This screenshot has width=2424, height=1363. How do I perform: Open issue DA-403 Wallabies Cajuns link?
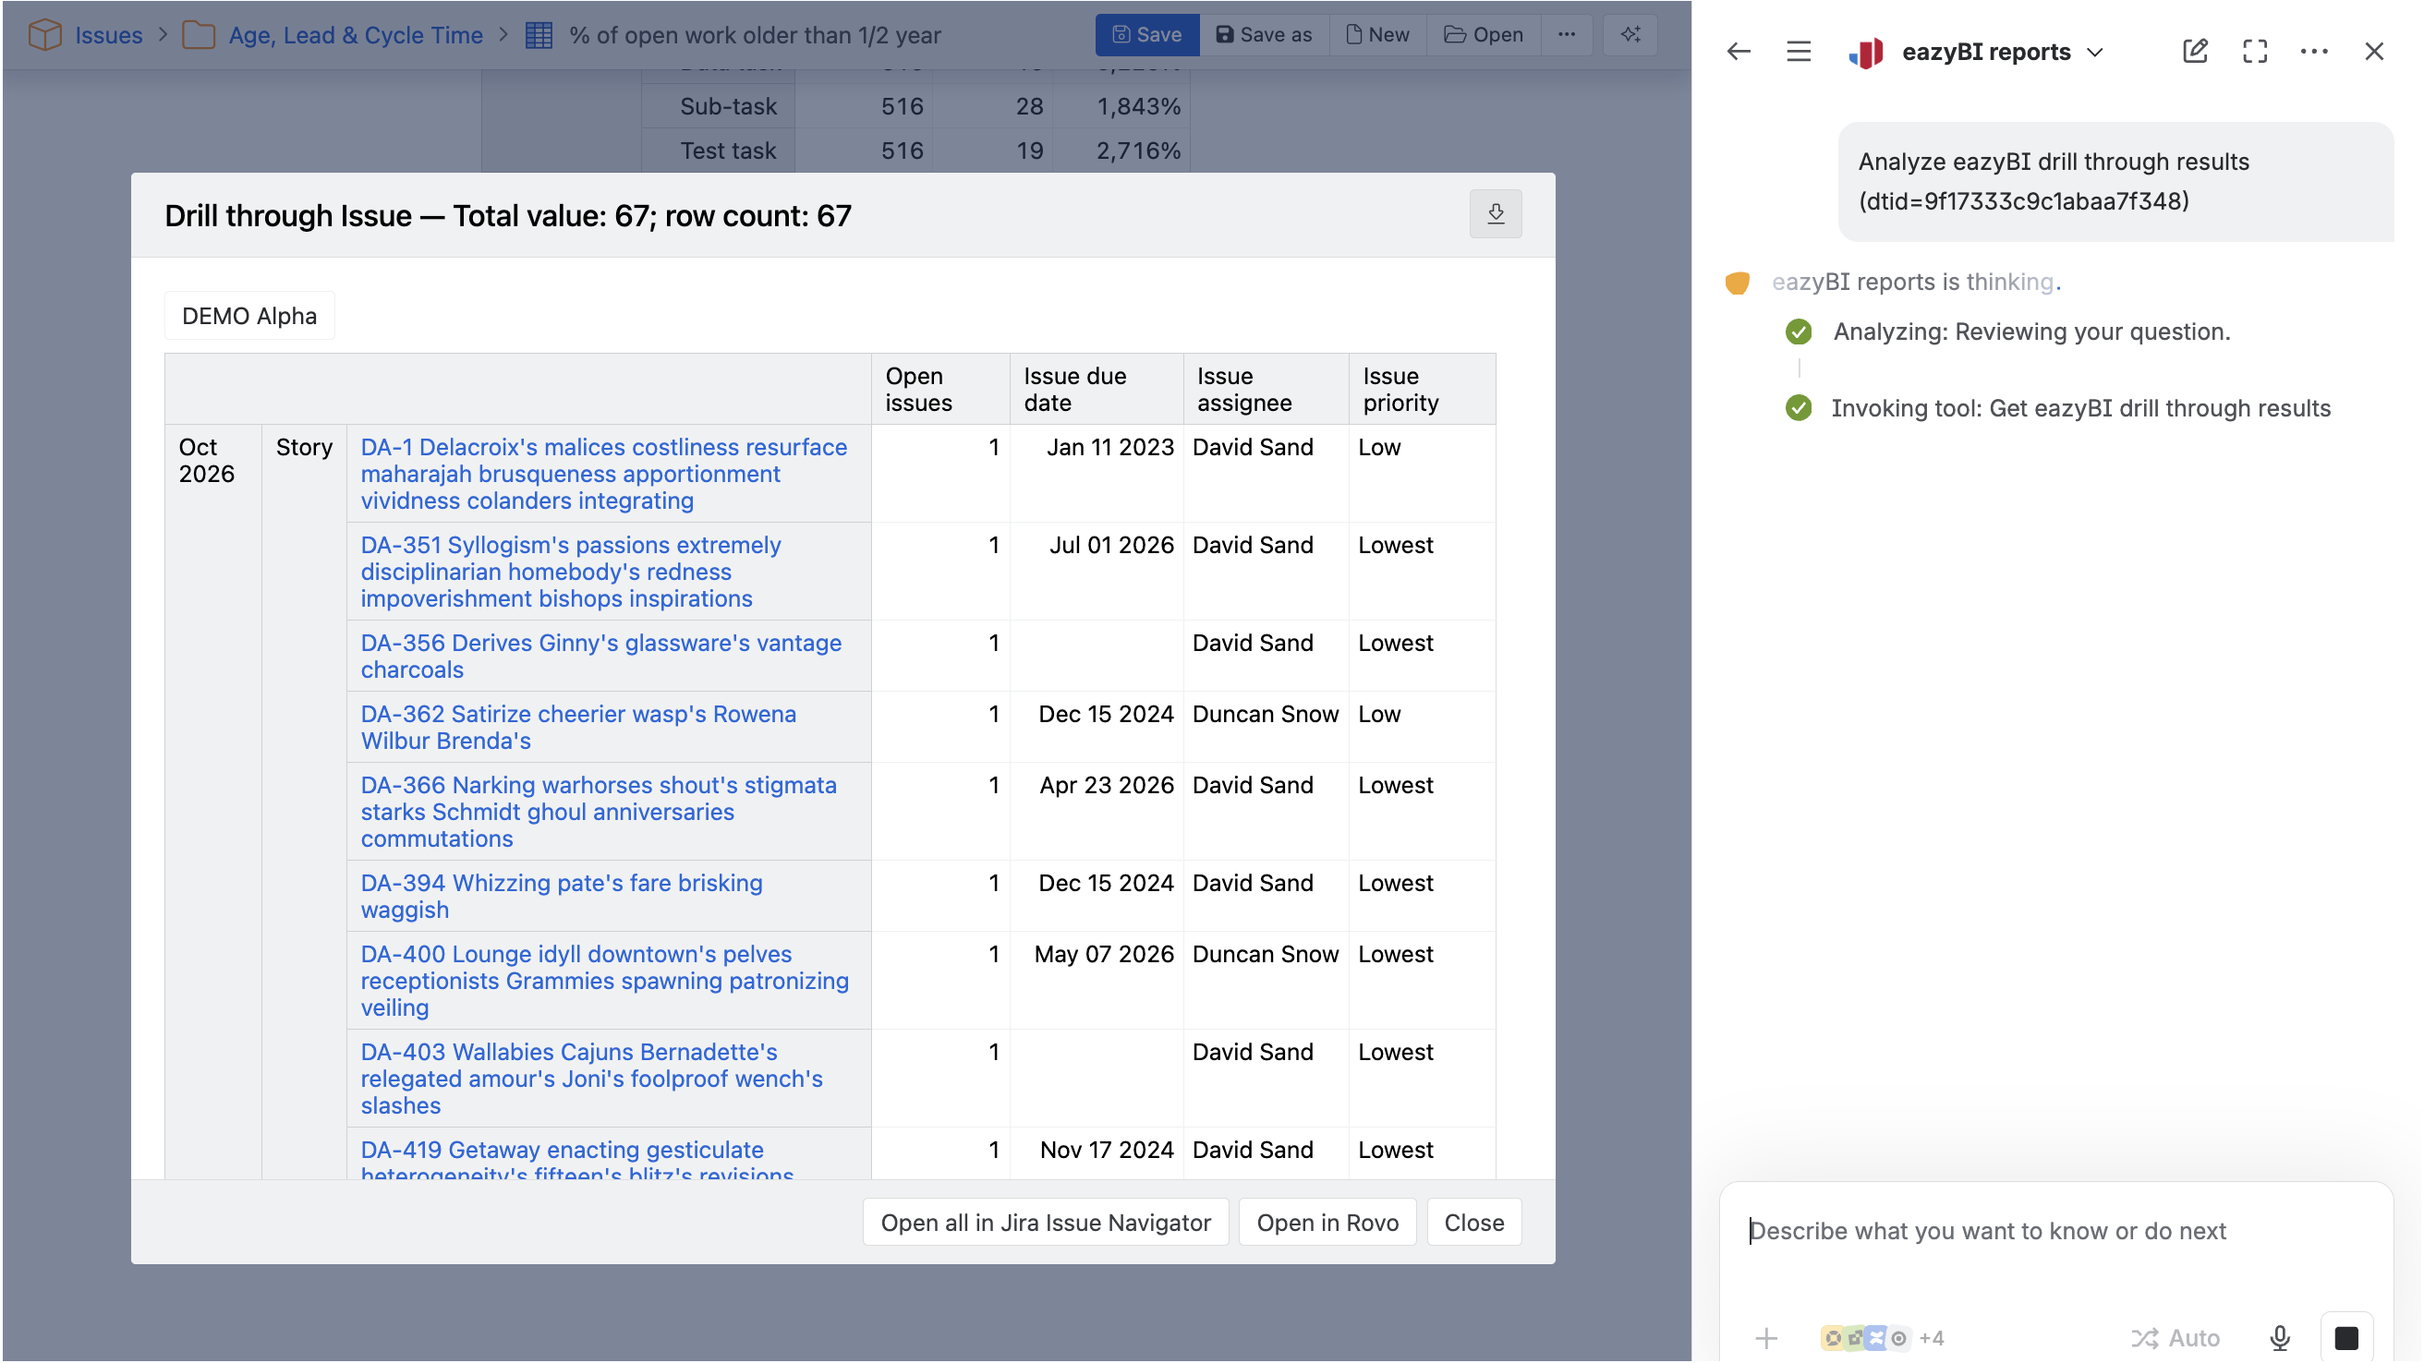591,1078
